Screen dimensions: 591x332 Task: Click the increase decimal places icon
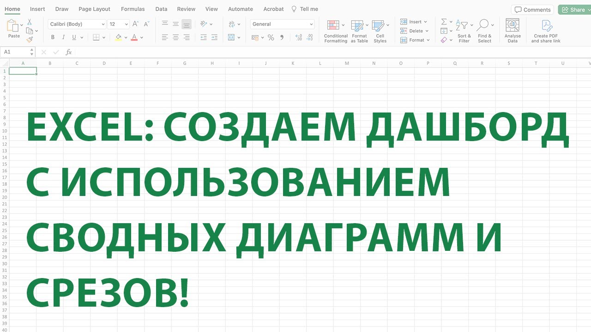point(299,37)
